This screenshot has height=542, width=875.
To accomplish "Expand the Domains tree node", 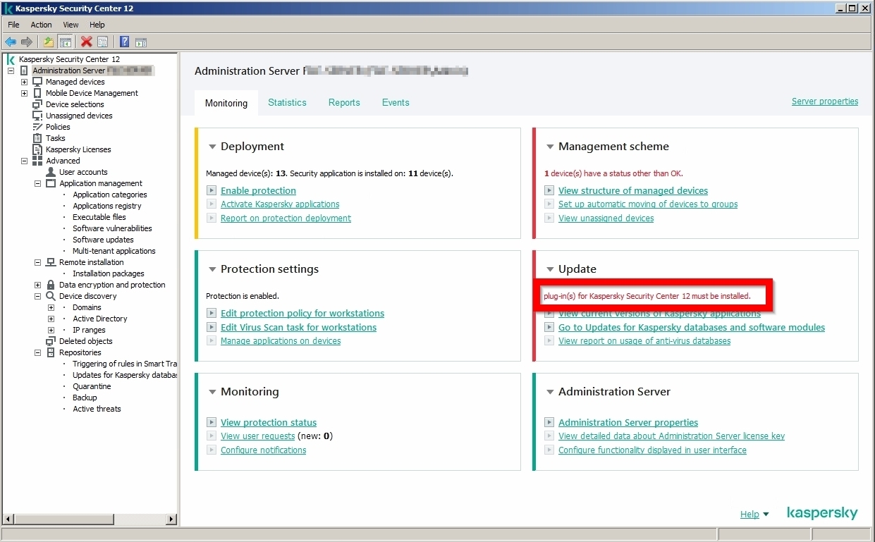I will 51,307.
